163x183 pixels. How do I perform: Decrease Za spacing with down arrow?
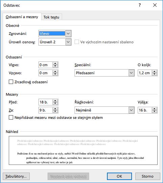pyautogui.click(x=55, y=111)
